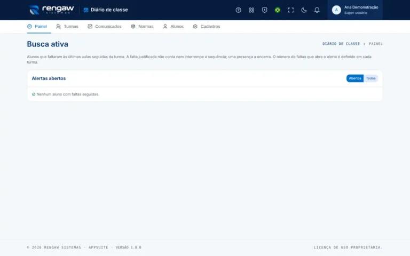Click the PAINEL breadcrumb
Screen dimensions: 410x256
376,44
